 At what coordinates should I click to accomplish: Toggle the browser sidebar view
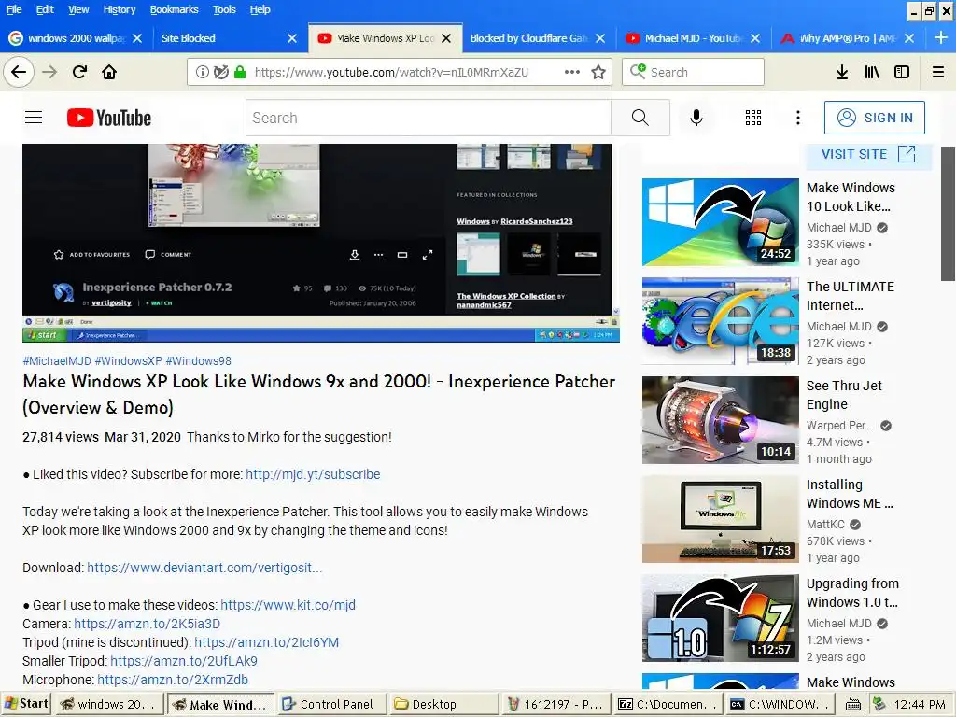point(902,72)
